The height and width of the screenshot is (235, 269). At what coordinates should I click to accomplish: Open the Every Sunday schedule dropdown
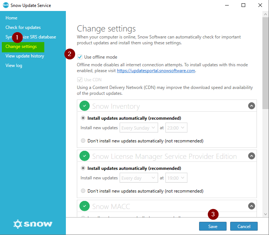pyautogui.click(x=139, y=128)
